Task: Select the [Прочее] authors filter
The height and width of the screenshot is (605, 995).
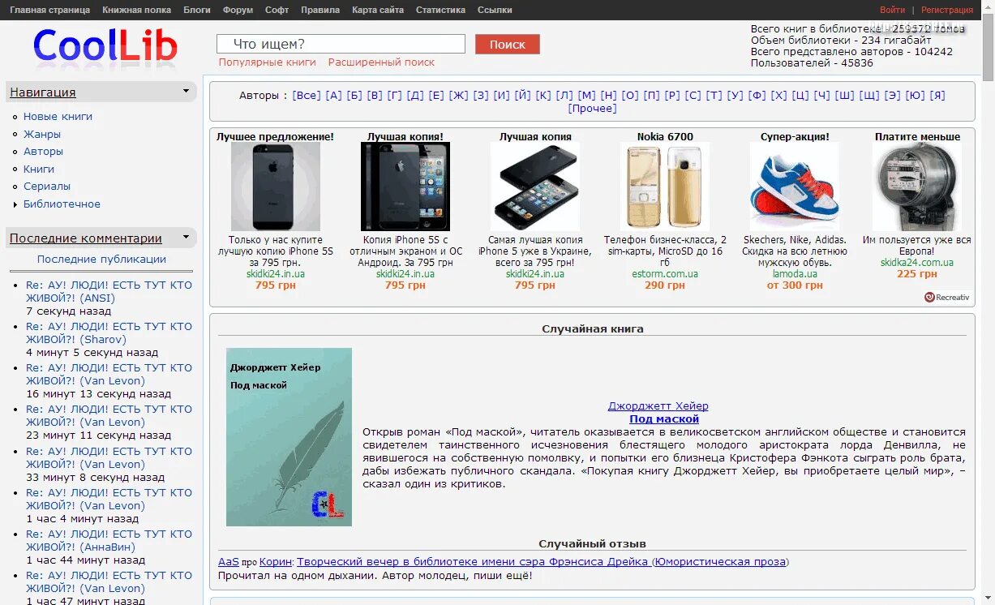Action: point(592,109)
